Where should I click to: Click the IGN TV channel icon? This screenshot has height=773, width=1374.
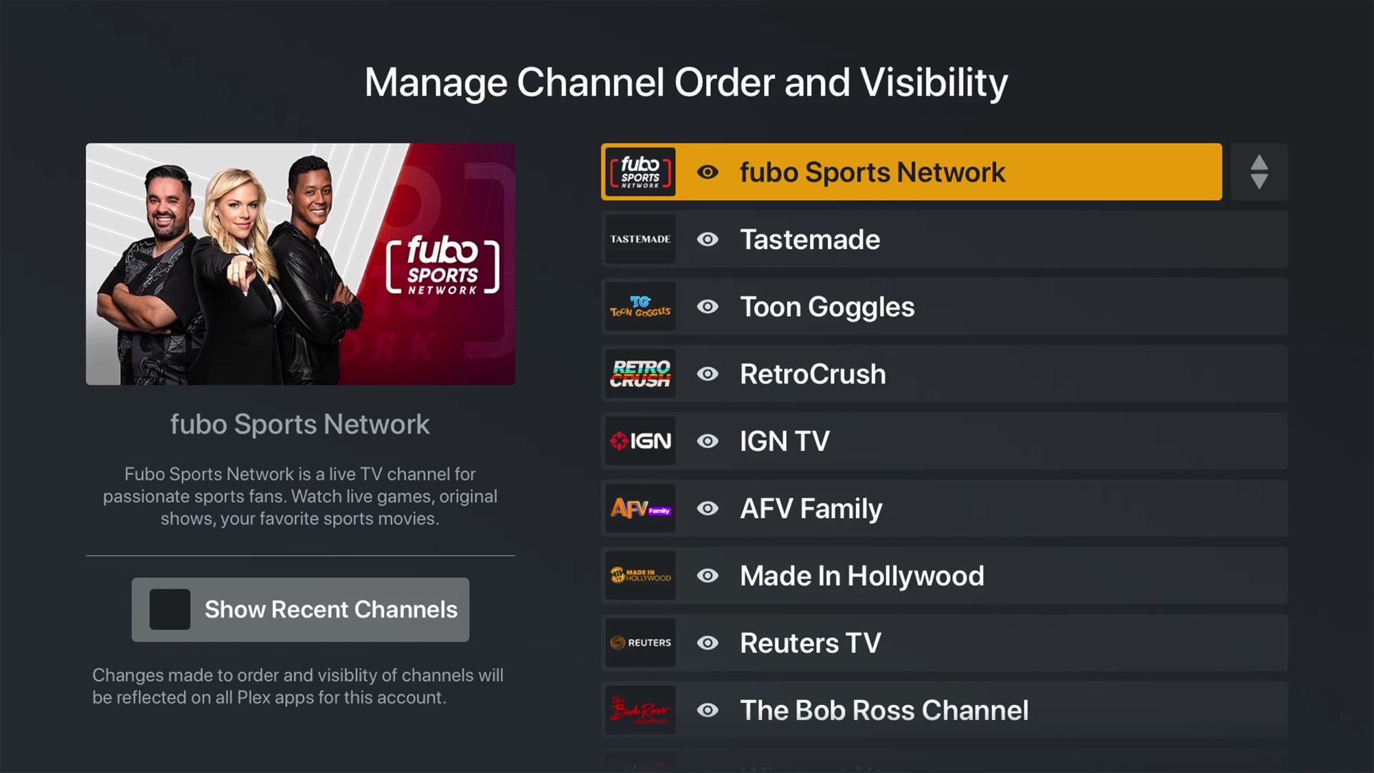click(x=640, y=440)
